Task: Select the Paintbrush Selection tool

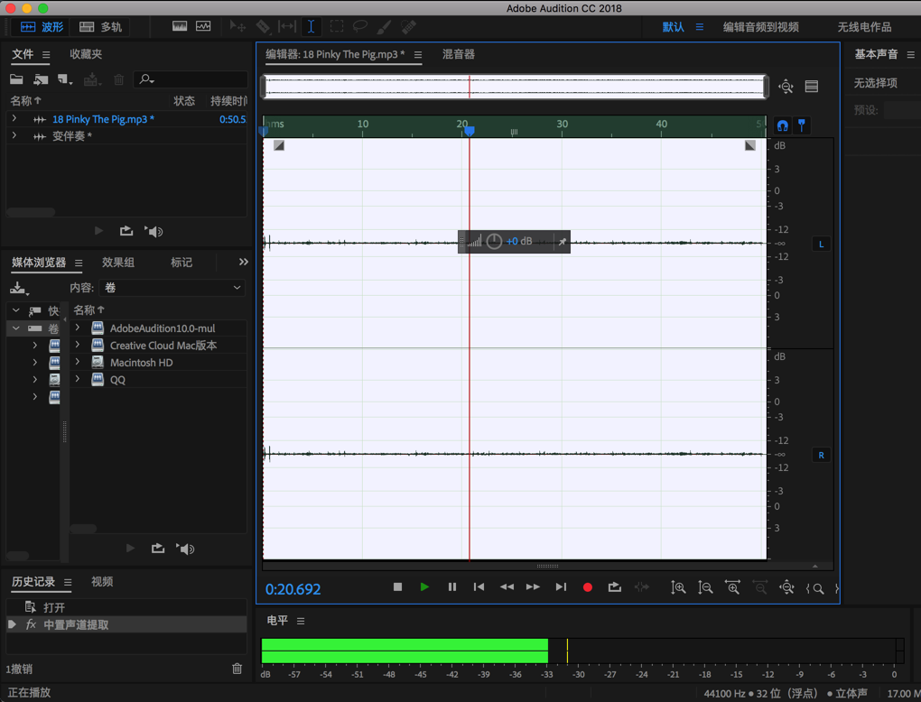Action: [x=384, y=26]
